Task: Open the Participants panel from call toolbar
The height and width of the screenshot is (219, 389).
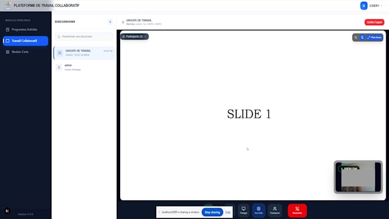Action: tap(275, 210)
